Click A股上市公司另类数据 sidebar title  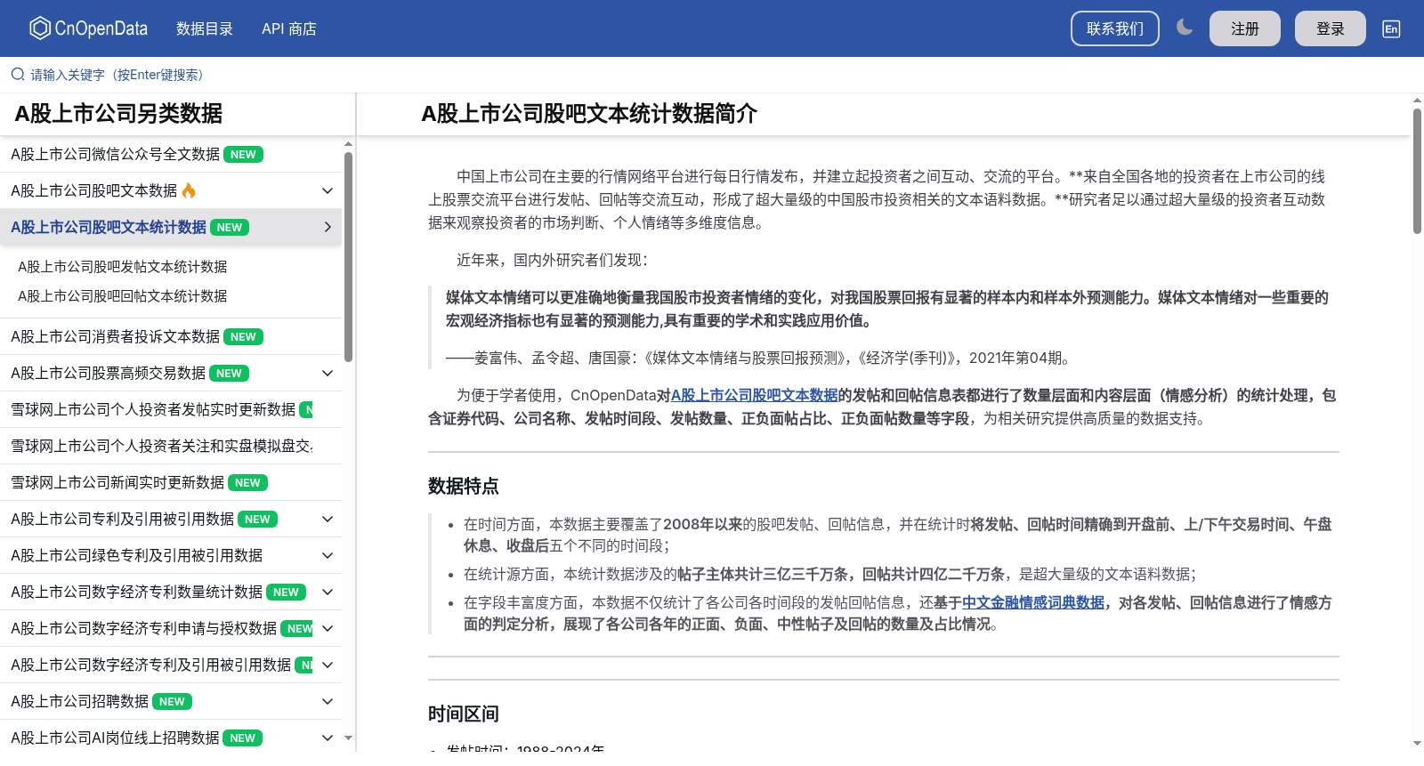tap(118, 114)
